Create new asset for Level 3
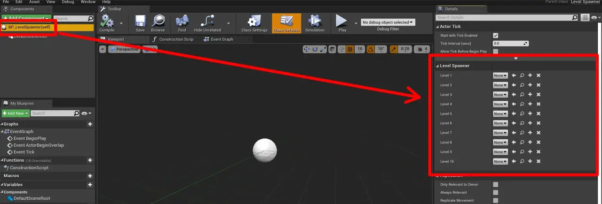602x204 pixels. click(x=530, y=95)
